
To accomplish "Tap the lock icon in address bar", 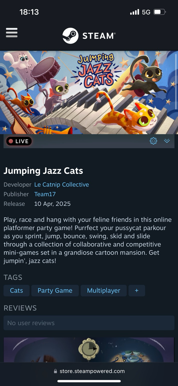I will point(55,371).
